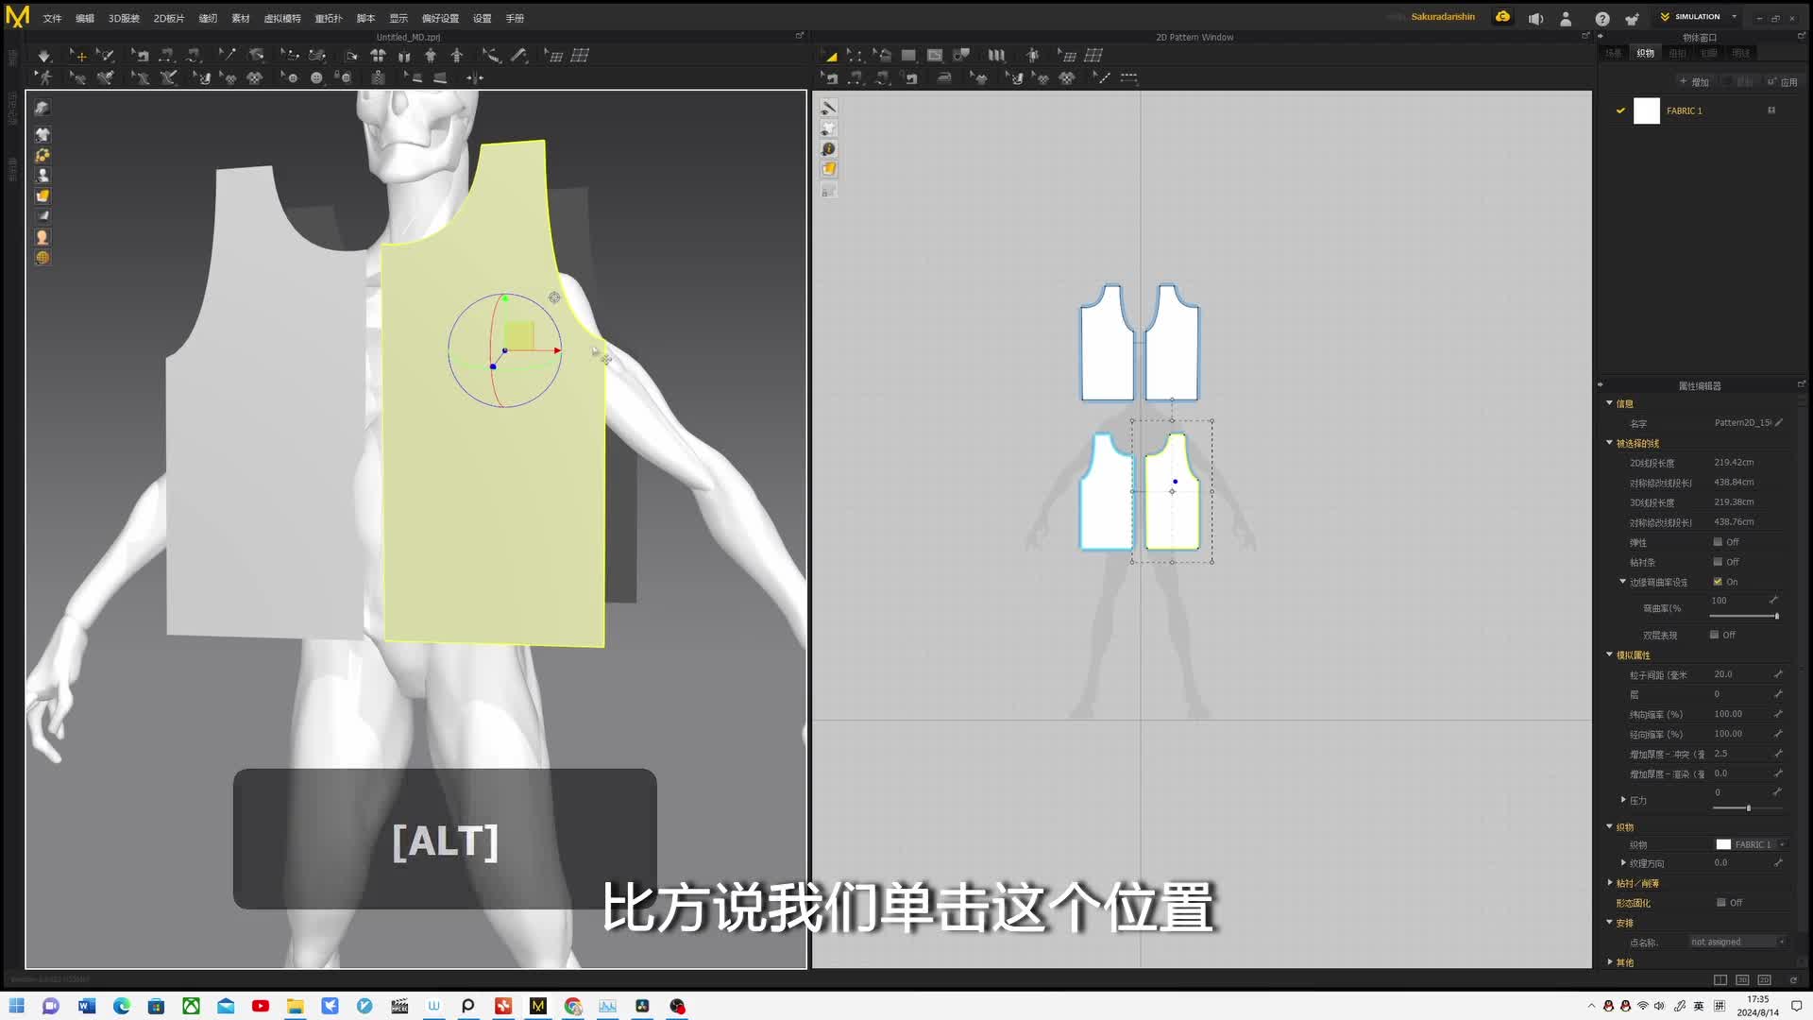1813x1020 pixels.
Task: Collapse the 模拟属性 section
Action: [x=1610, y=654]
